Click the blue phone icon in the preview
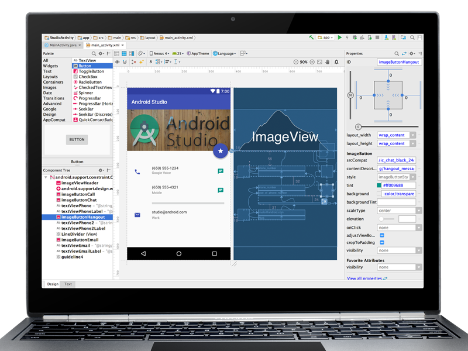Screen dimensions: 468x351 coord(137,172)
